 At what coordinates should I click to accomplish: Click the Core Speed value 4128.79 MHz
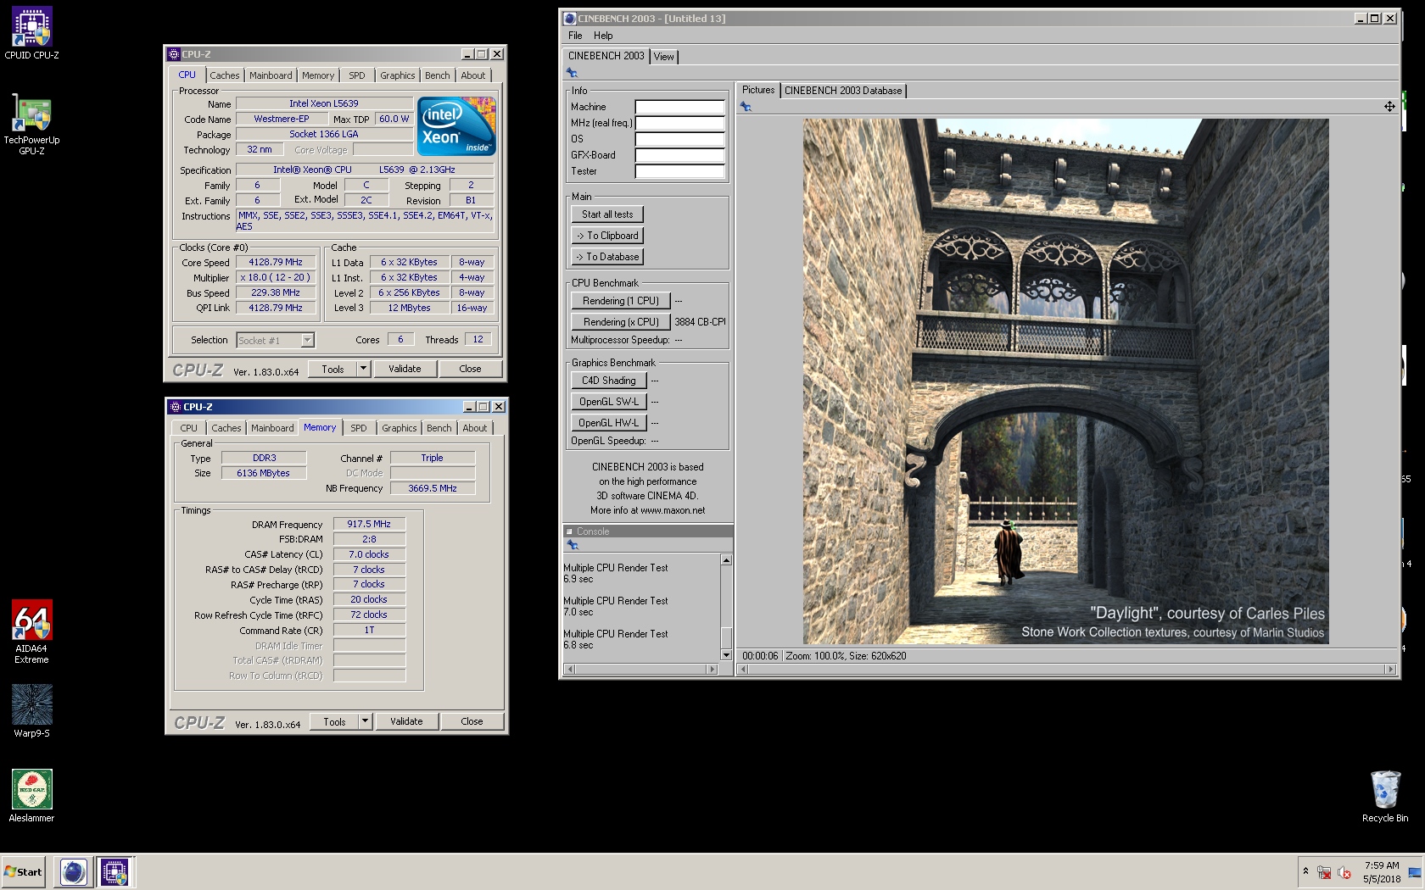[276, 263]
